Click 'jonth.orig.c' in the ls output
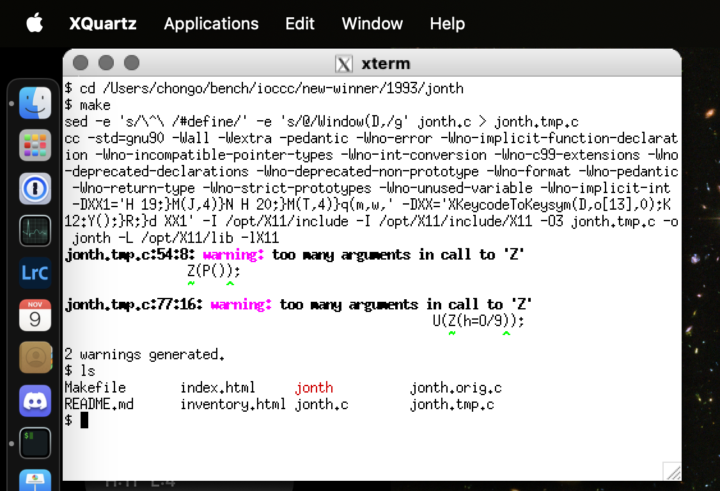 pos(456,388)
